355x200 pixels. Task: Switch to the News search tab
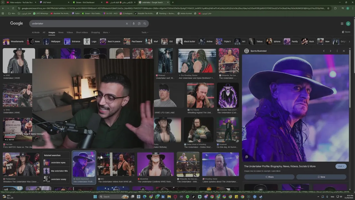pos(61,32)
